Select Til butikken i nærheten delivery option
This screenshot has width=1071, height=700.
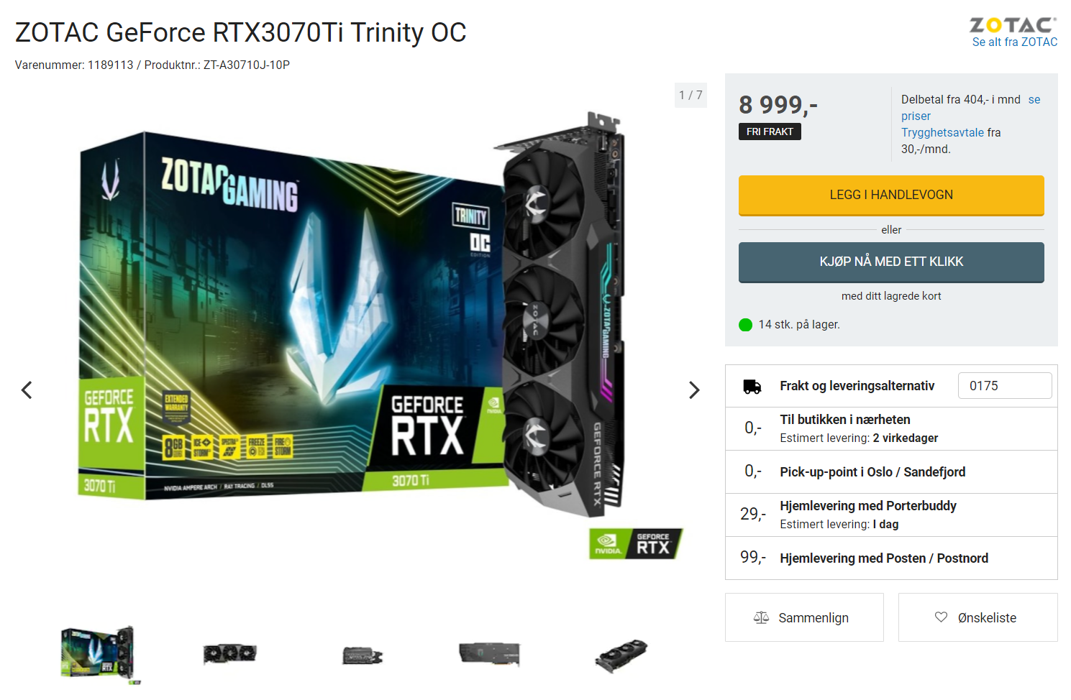tap(891, 428)
